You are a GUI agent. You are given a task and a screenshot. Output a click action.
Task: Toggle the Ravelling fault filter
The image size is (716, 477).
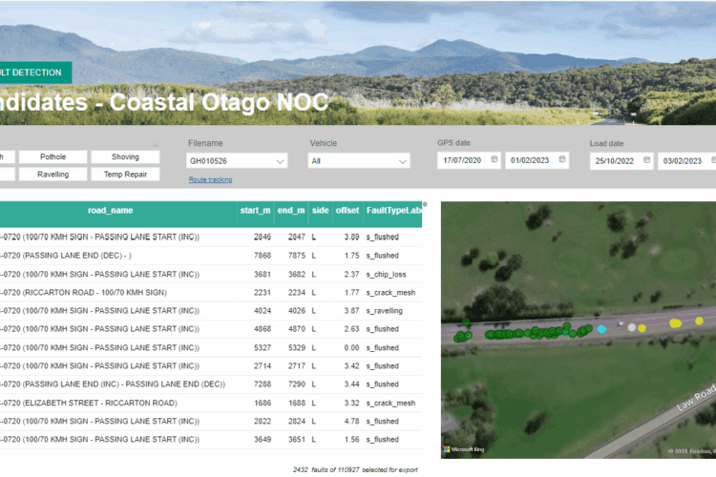(x=53, y=175)
